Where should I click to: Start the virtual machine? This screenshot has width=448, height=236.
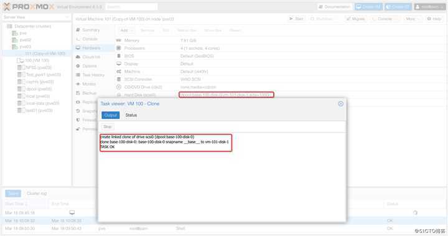pos(296,19)
